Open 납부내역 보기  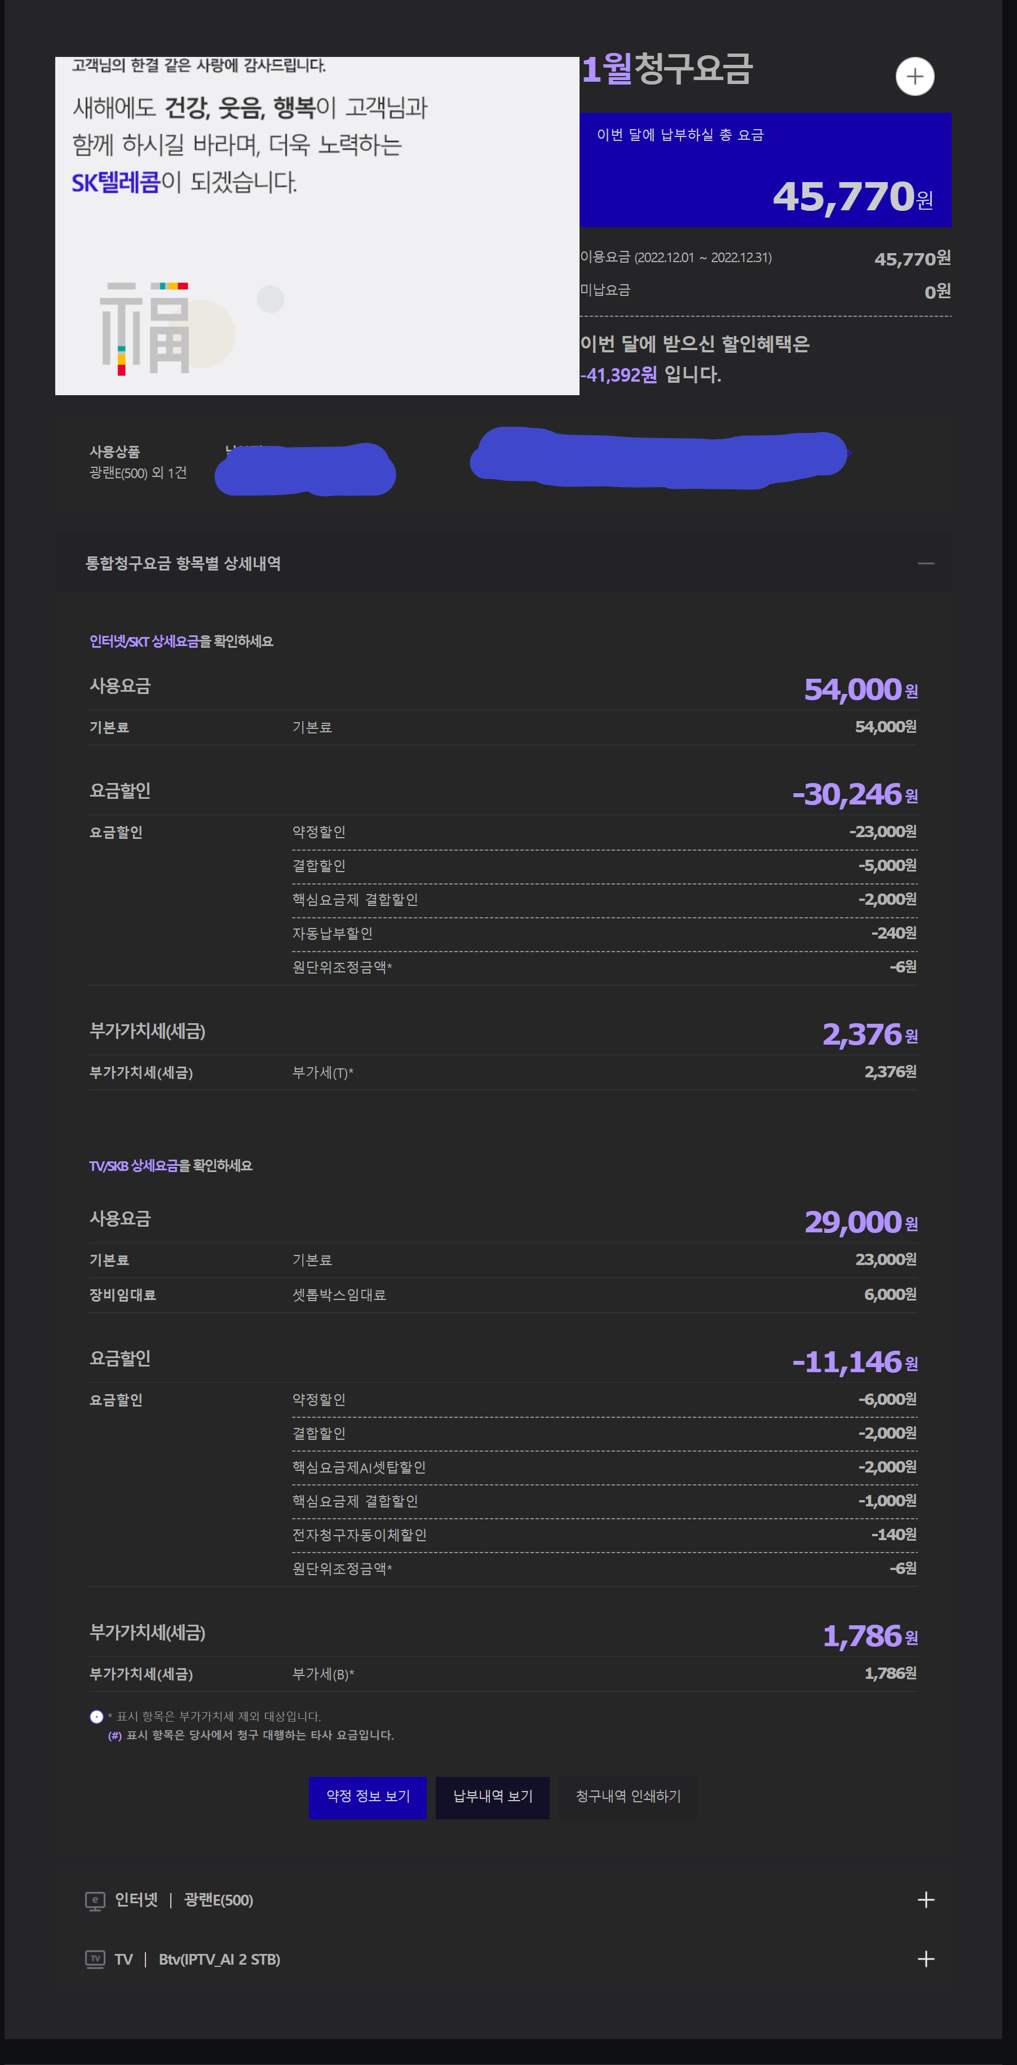pyautogui.click(x=492, y=1797)
